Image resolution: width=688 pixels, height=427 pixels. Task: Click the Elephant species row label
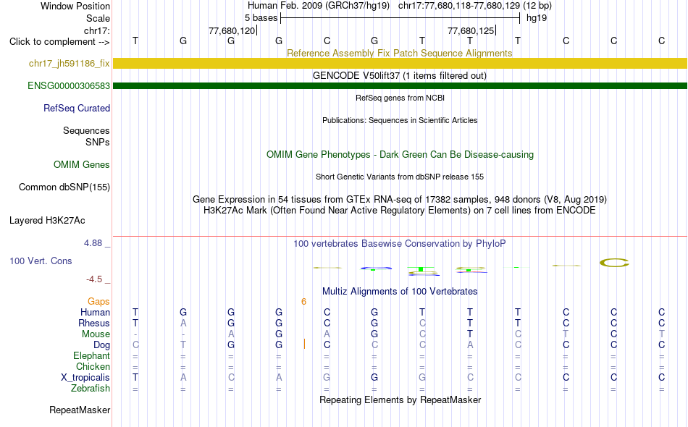point(92,355)
